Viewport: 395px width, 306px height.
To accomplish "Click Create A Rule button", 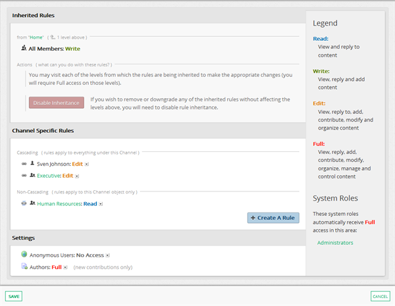I will pos(273,218).
